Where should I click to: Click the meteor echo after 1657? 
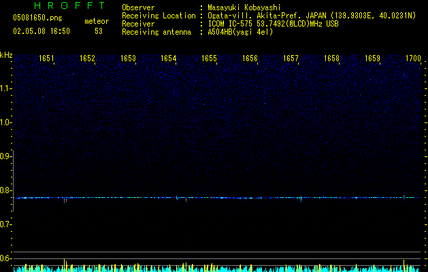301,199
